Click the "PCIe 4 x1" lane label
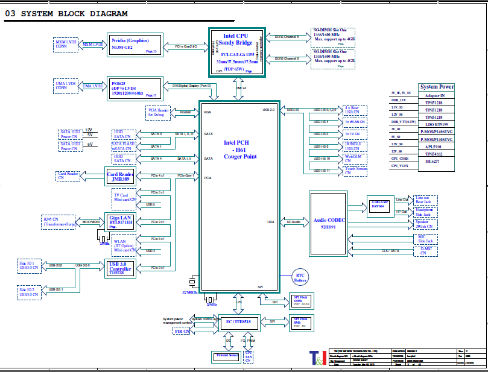488x372 pixels. 157,175
